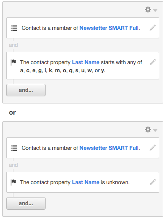Screen dimensions: 165x219
Task: Select the 'Last Name is unknown' rule box
Action: pyautogui.click(x=83, y=182)
